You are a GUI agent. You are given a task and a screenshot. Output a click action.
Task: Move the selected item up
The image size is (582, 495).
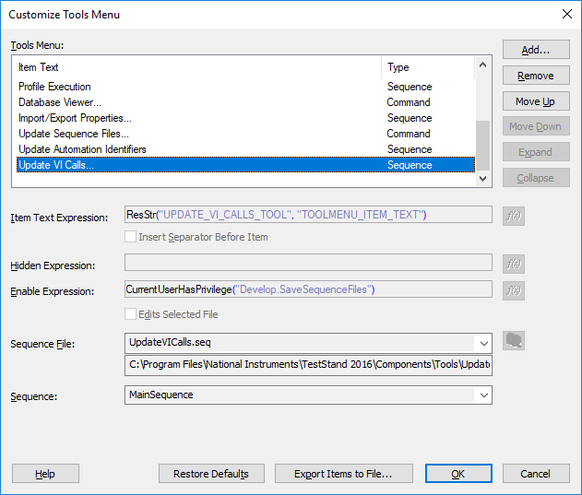click(535, 101)
